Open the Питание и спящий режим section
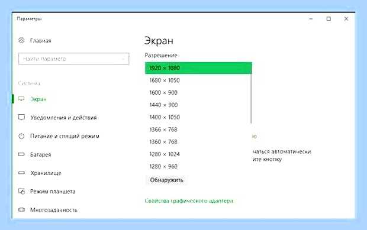The image size is (367, 230). [65, 136]
